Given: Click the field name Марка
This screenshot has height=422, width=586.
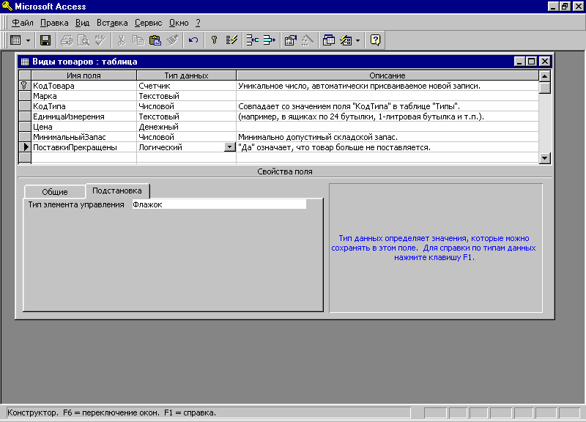Looking at the screenshot, I should pyautogui.click(x=84, y=96).
